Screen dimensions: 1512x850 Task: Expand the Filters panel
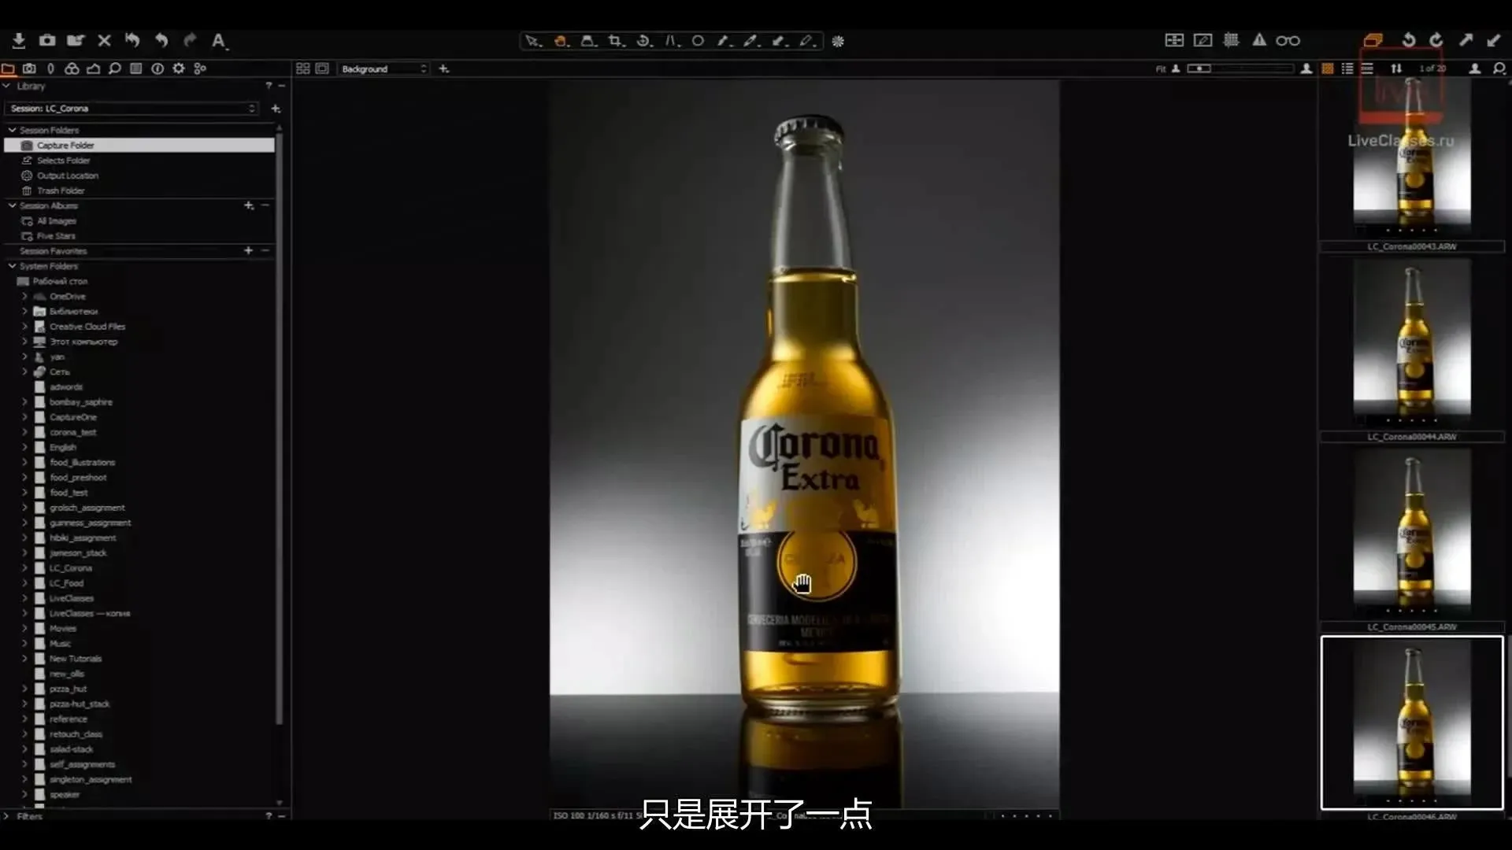pyautogui.click(x=6, y=816)
